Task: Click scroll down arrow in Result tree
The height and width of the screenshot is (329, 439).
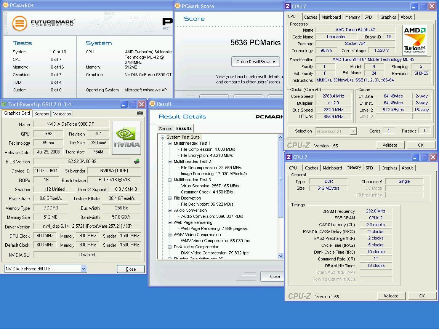Action: (280, 256)
